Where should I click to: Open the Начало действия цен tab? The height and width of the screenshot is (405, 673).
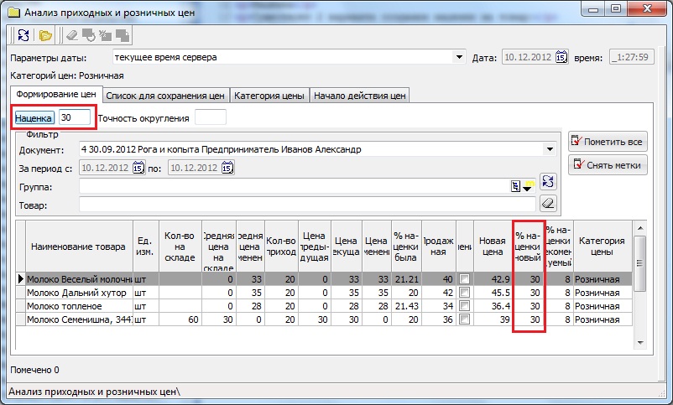[x=360, y=96]
